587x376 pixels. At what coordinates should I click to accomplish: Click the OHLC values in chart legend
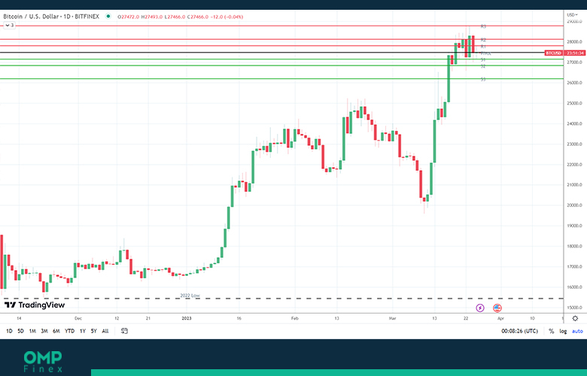tap(180, 17)
